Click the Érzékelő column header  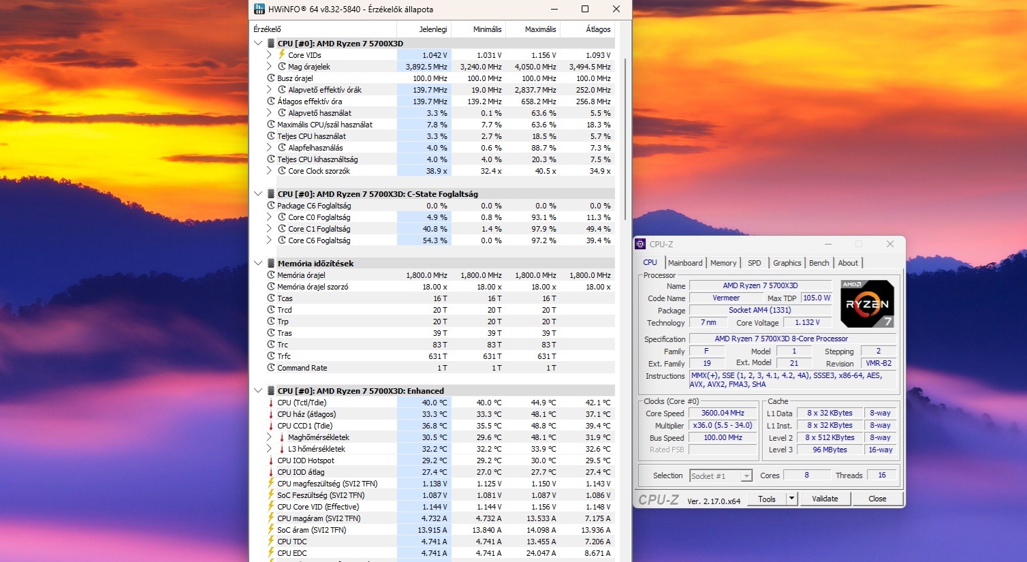coord(324,29)
